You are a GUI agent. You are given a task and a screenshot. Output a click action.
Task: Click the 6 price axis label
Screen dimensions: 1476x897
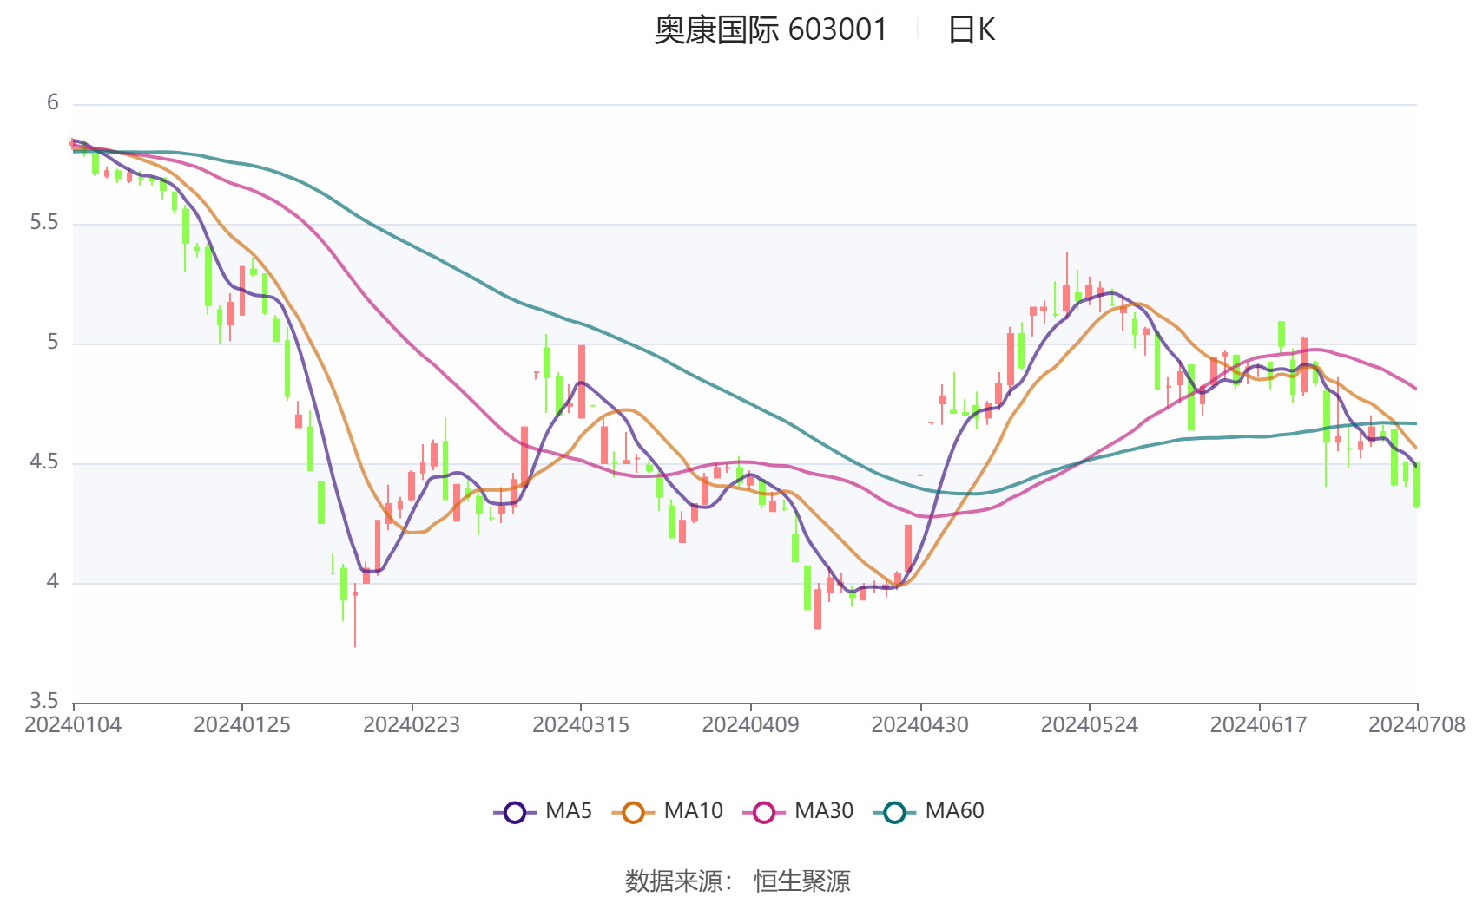(x=53, y=103)
